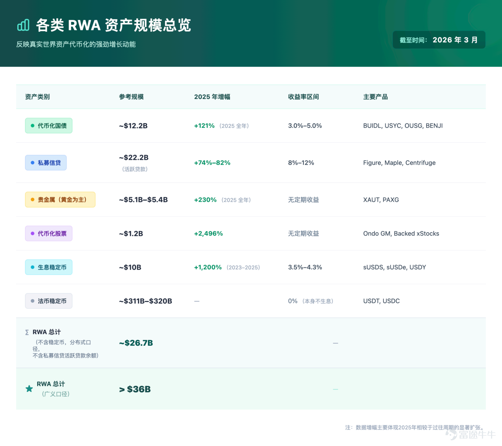Select the 代币化股票 category tag
This screenshot has height=446, width=502.
(49, 234)
